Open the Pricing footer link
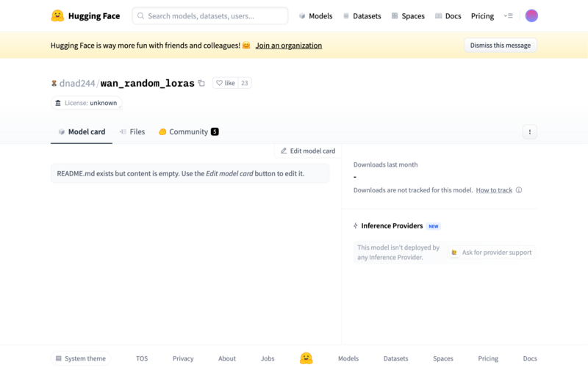 (x=488, y=359)
